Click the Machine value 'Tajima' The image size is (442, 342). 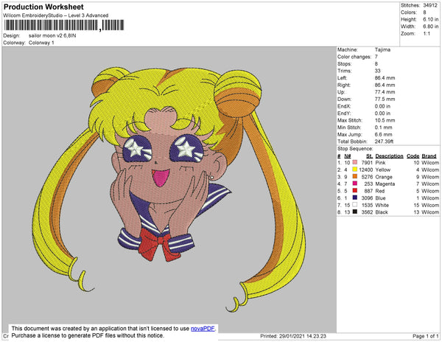coord(382,49)
